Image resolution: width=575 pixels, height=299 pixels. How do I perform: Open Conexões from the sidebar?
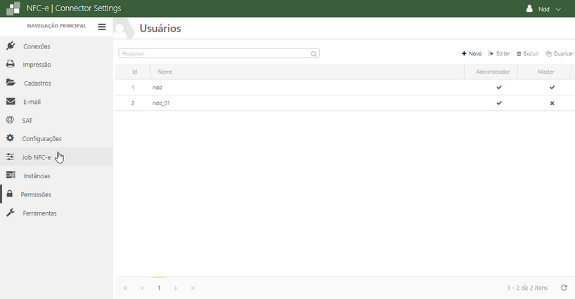pyautogui.click(x=37, y=46)
